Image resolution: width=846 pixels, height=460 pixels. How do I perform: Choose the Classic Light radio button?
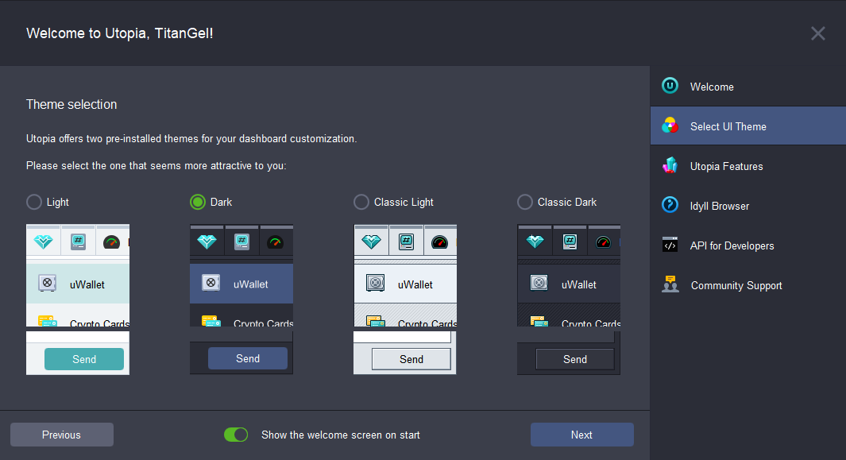click(x=361, y=202)
